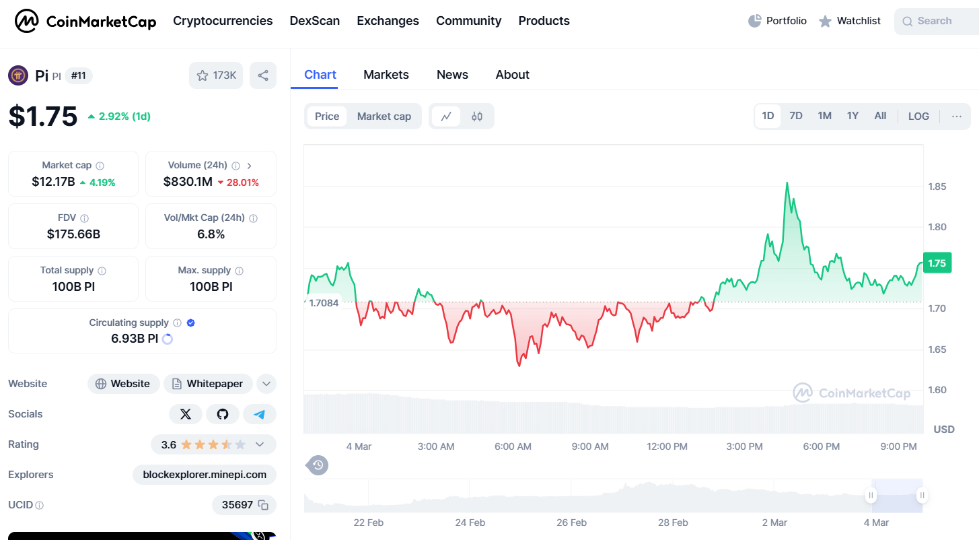Copy UCID 35697 with copy icon

(x=264, y=505)
